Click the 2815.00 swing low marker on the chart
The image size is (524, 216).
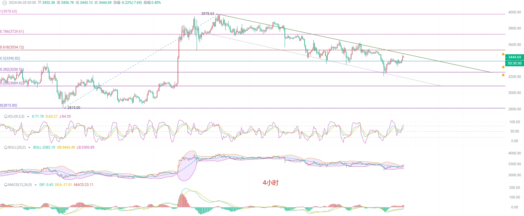[x=74, y=108]
